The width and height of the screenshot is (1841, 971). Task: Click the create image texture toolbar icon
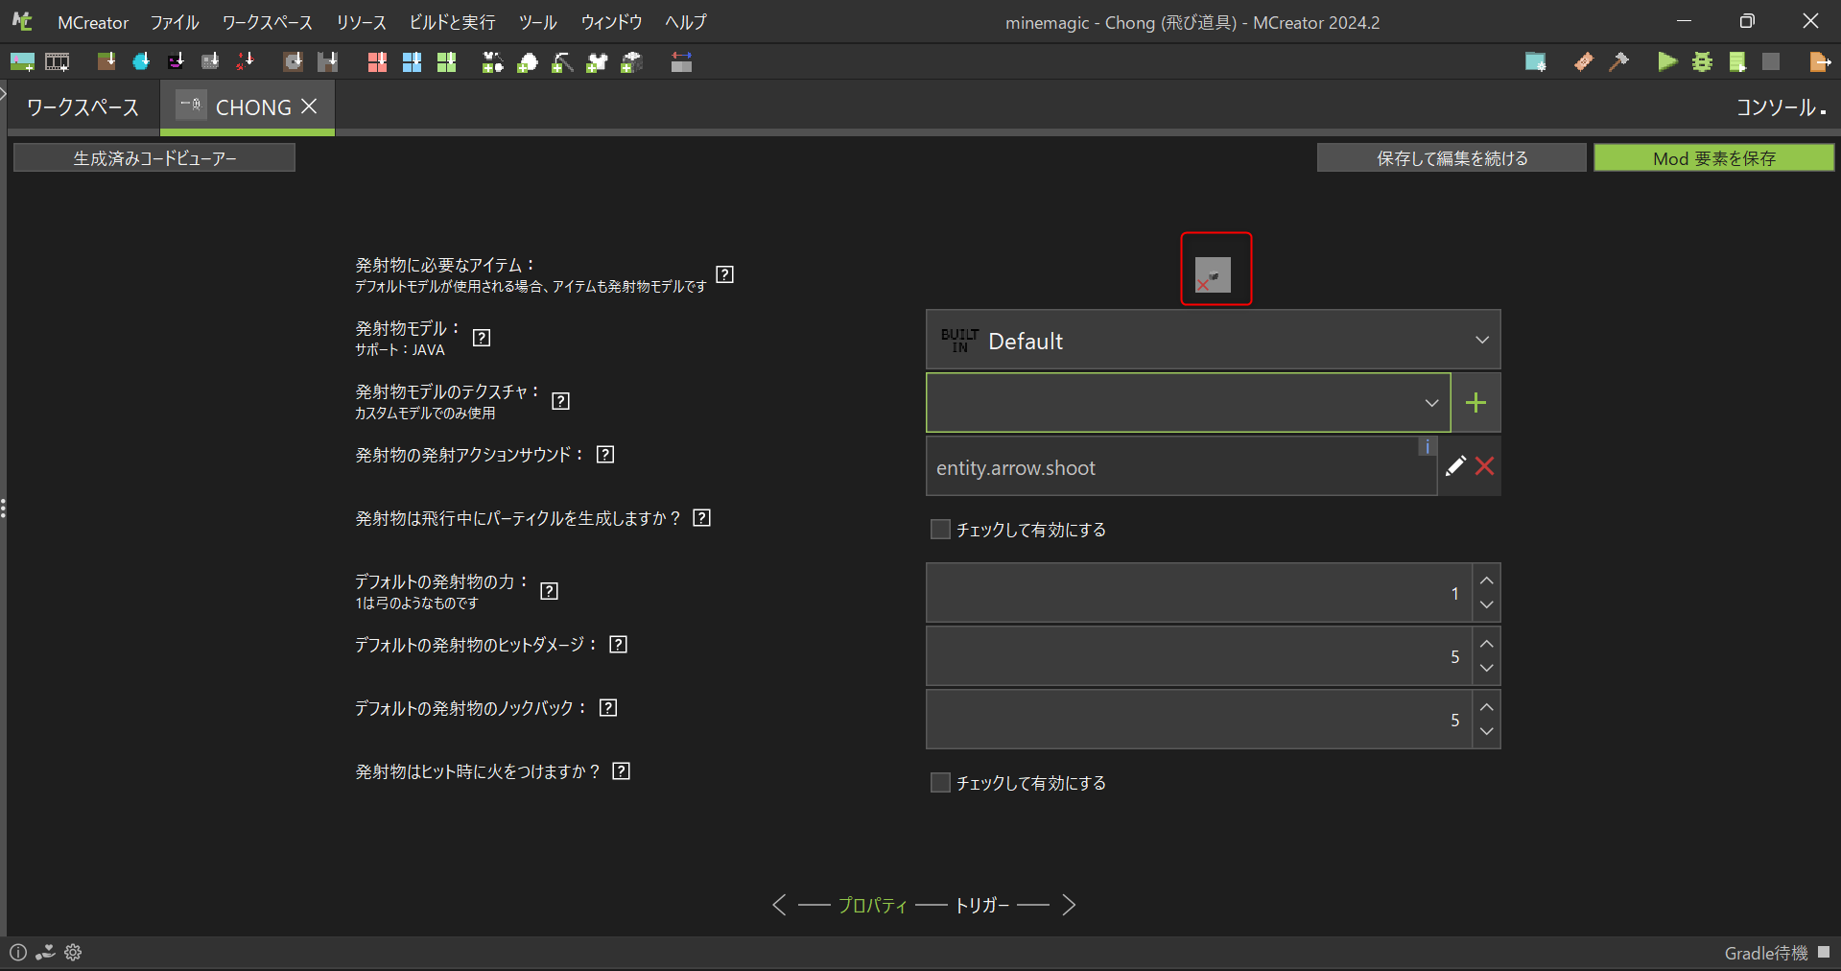pos(22,62)
